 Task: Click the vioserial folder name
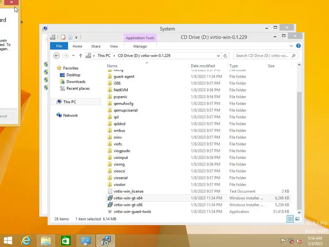[120, 178]
